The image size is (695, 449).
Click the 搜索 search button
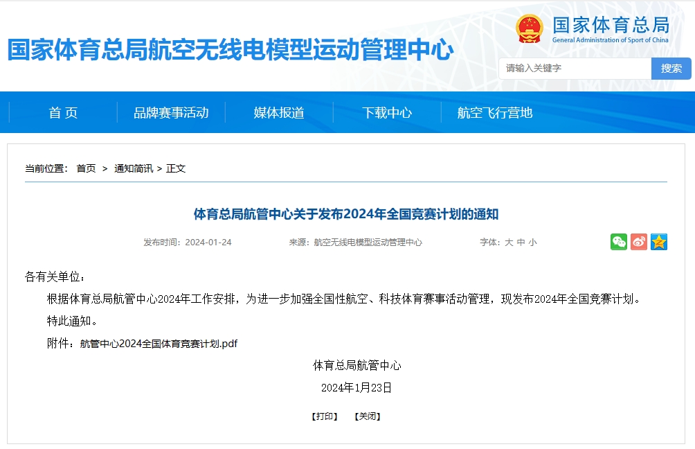[x=671, y=69]
